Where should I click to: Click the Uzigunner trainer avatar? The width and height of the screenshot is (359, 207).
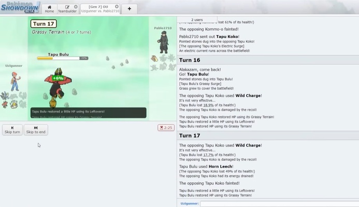16,81
